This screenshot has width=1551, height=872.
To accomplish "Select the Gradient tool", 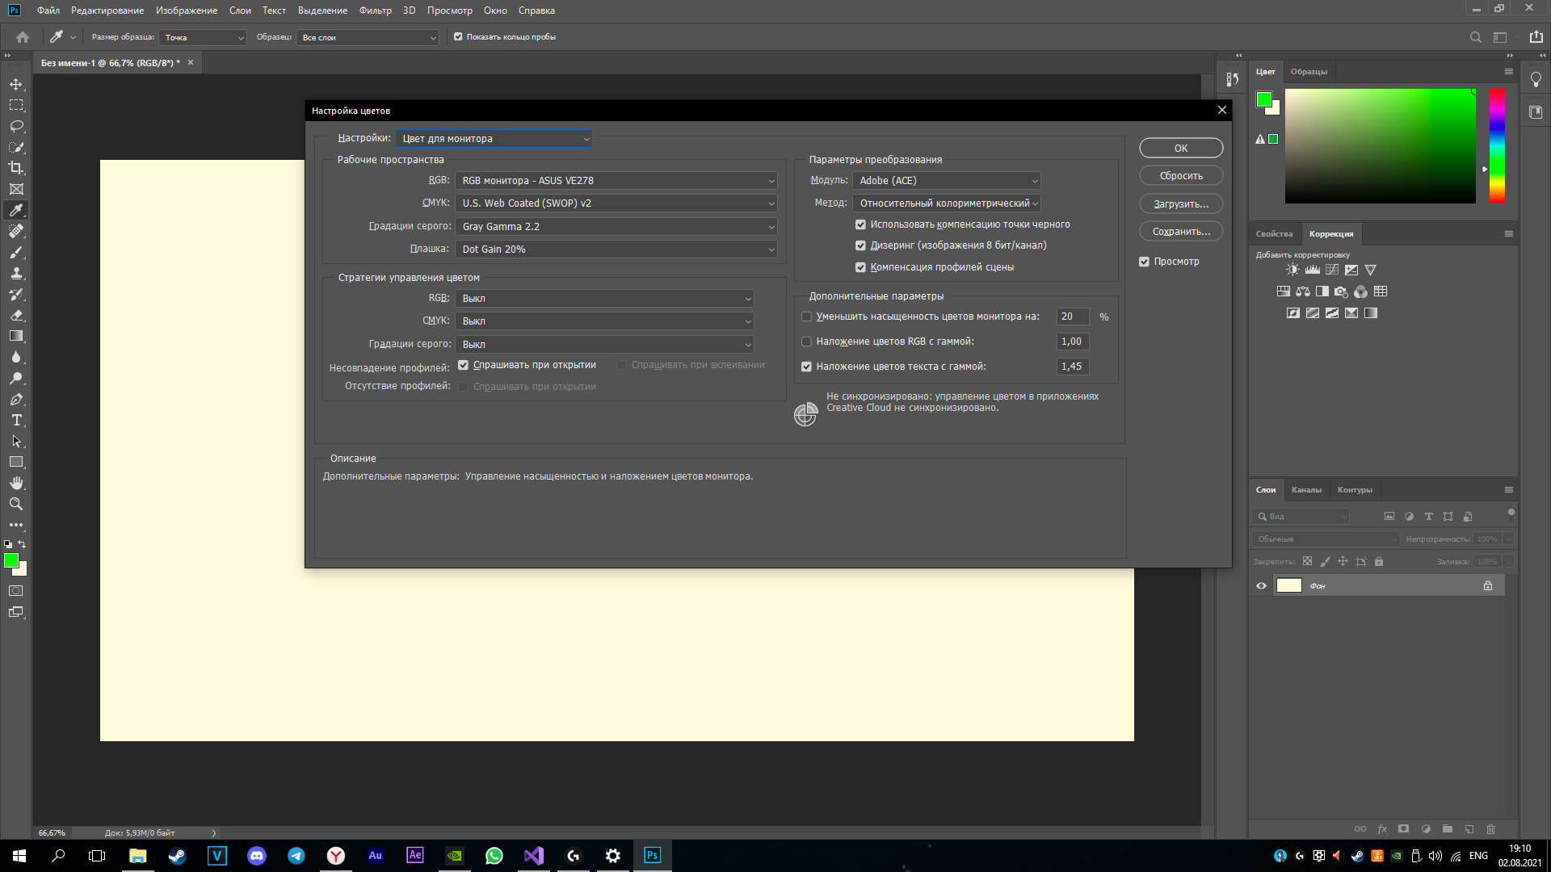I will [16, 336].
